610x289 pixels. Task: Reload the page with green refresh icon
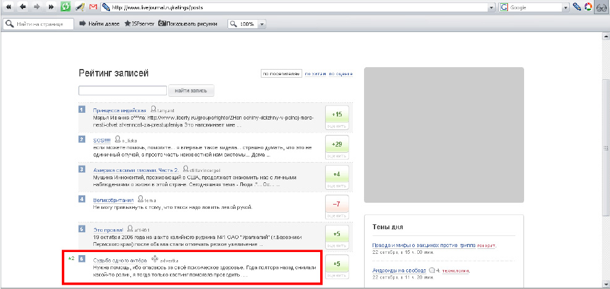click(66, 7)
